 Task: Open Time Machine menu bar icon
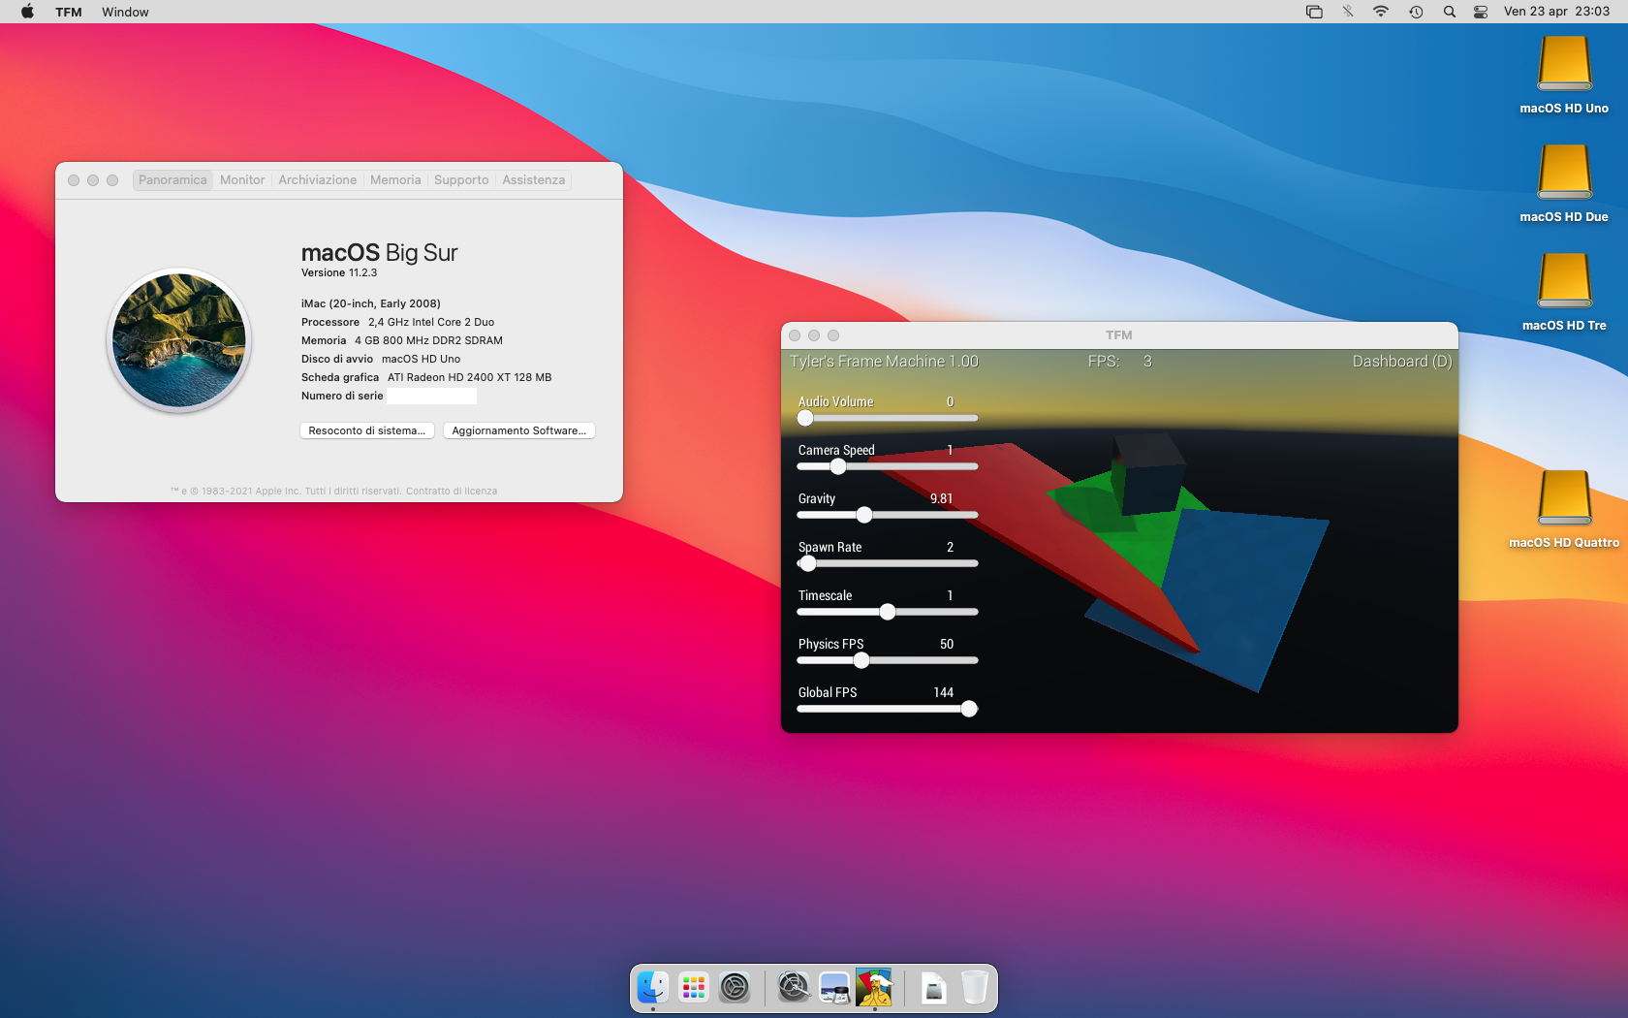(x=1416, y=12)
